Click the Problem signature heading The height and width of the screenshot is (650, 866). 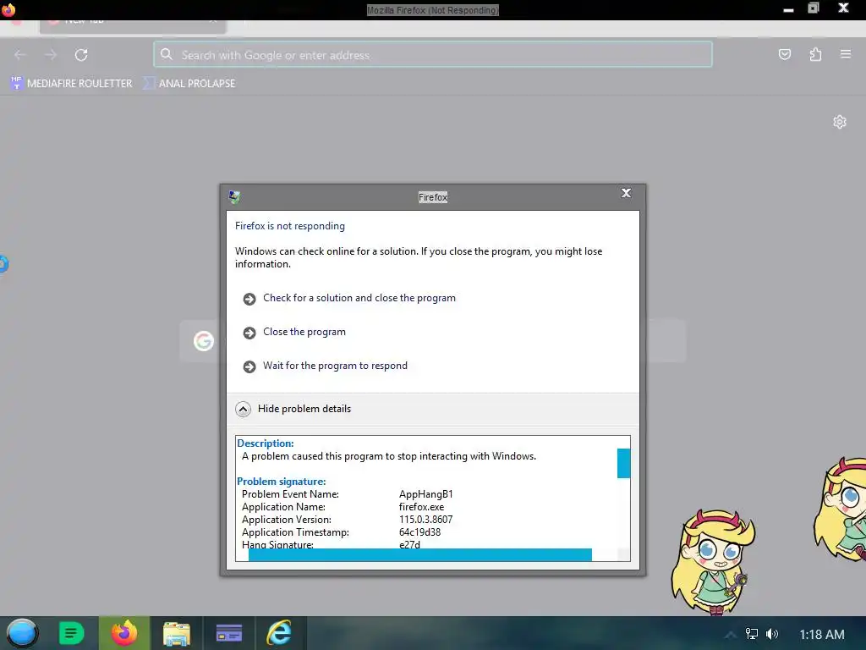(x=281, y=482)
